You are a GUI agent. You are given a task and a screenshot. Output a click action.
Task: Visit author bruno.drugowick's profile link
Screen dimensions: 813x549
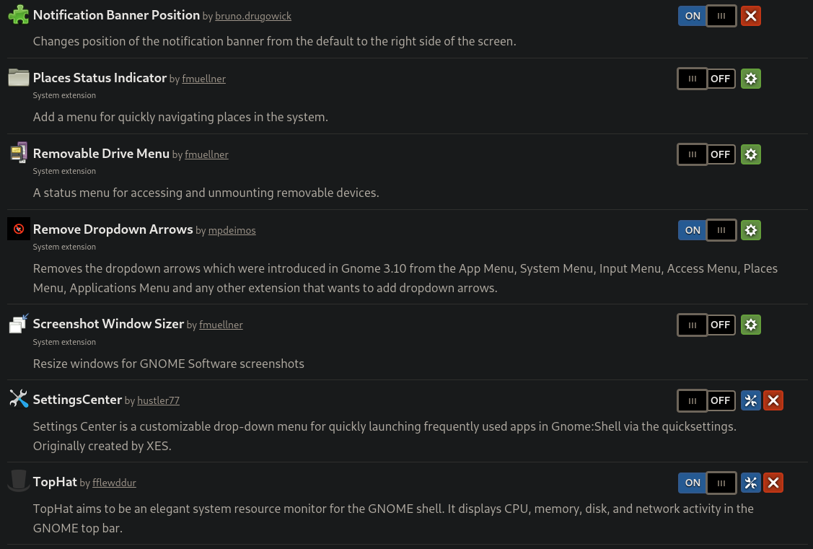click(x=253, y=16)
